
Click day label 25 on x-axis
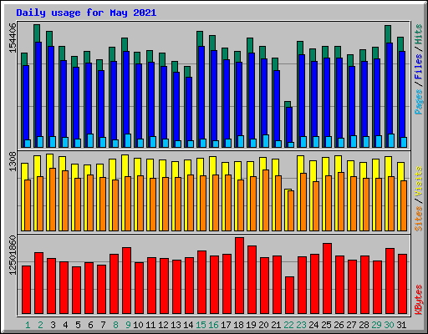326,325
